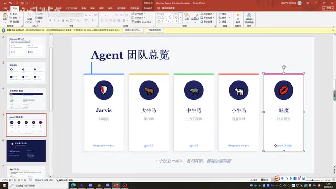Toggle Underline formatting

tap(58, 20)
